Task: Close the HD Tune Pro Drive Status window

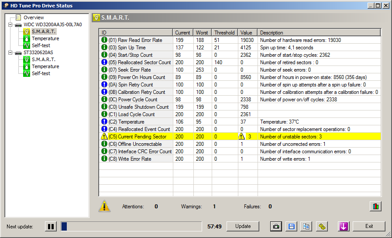Action: point(386,6)
